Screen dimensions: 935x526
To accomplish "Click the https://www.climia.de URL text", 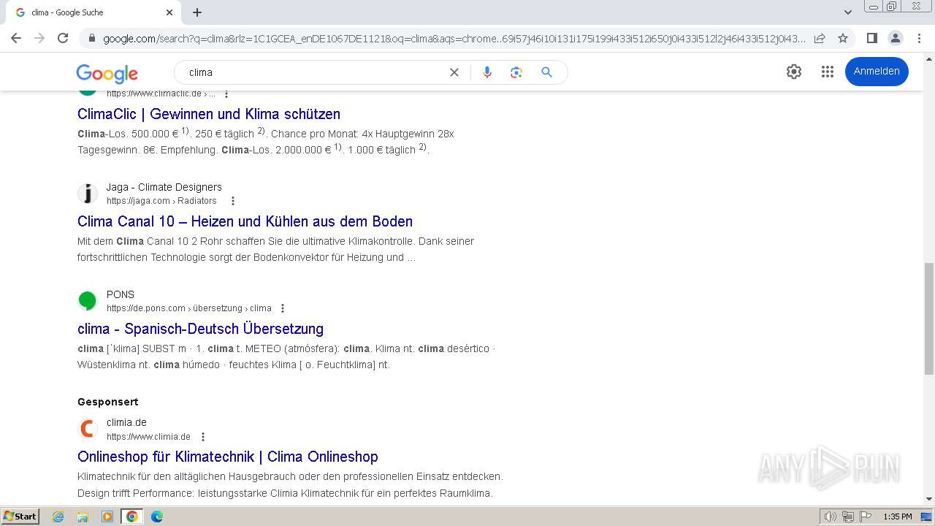I will pos(148,437).
